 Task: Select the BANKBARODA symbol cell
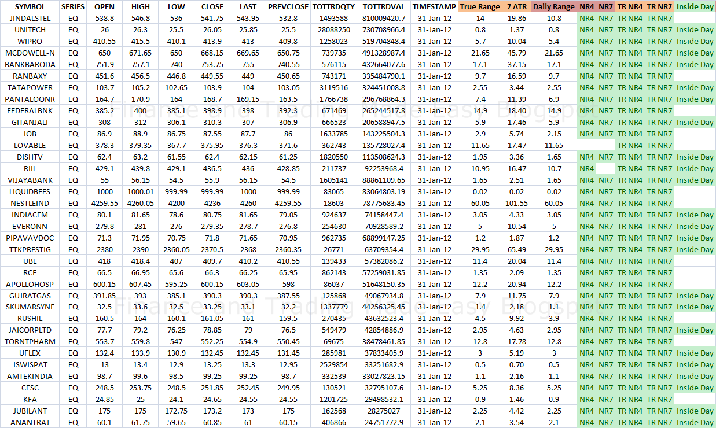click(30, 65)
